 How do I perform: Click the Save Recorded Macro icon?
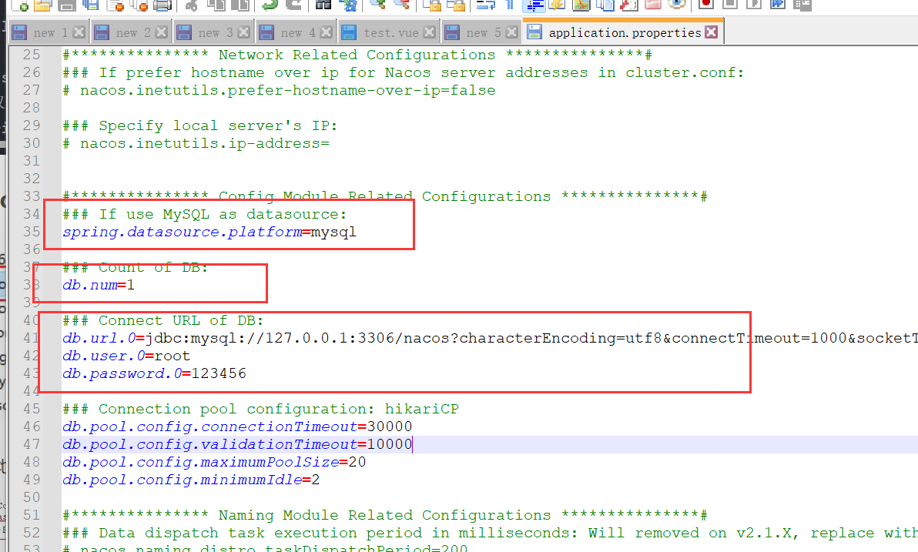coord(802,5)
